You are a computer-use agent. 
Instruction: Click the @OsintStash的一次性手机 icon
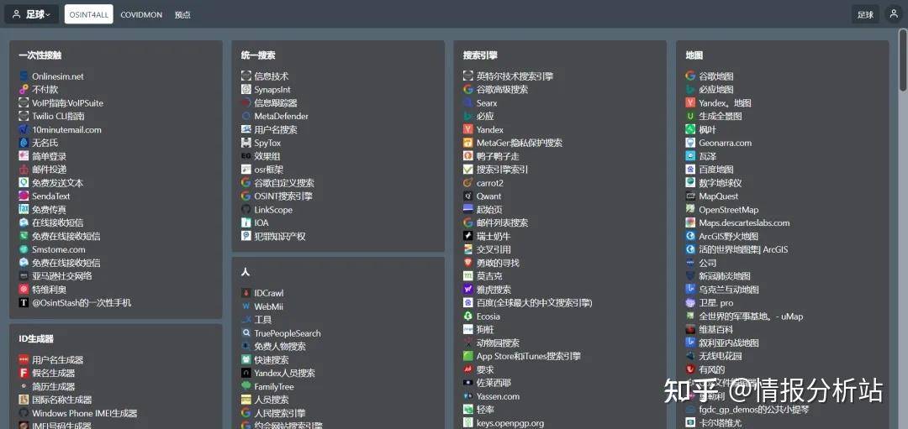click(x=24, y=302)
